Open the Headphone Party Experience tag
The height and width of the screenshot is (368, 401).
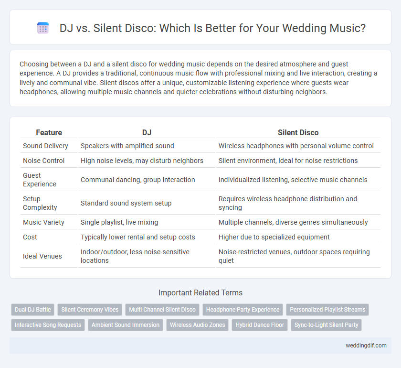pos(243,310)
